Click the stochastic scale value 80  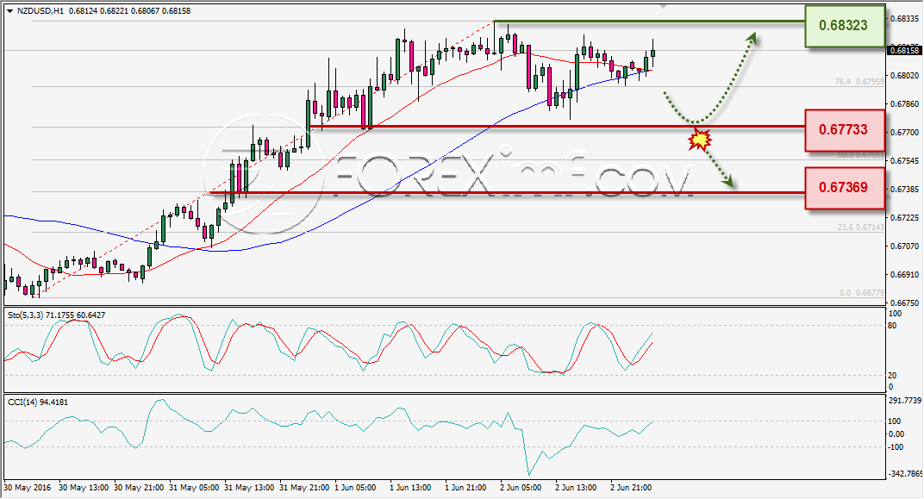[892, 326]
